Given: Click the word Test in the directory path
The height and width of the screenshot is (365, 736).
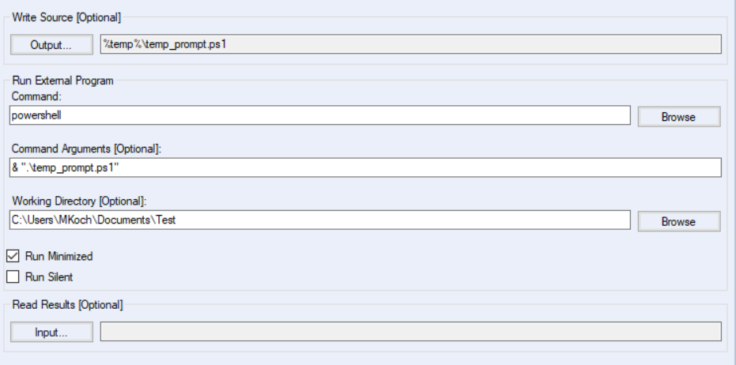Looking at the screenshot, I should [x=165, y=220].
